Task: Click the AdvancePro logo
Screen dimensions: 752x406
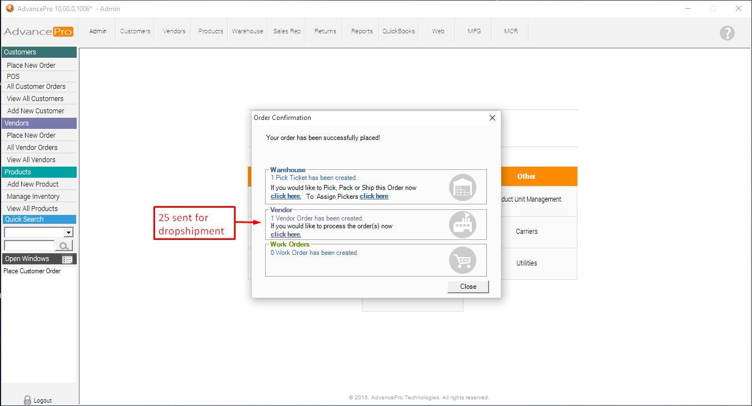Action: 38,32
